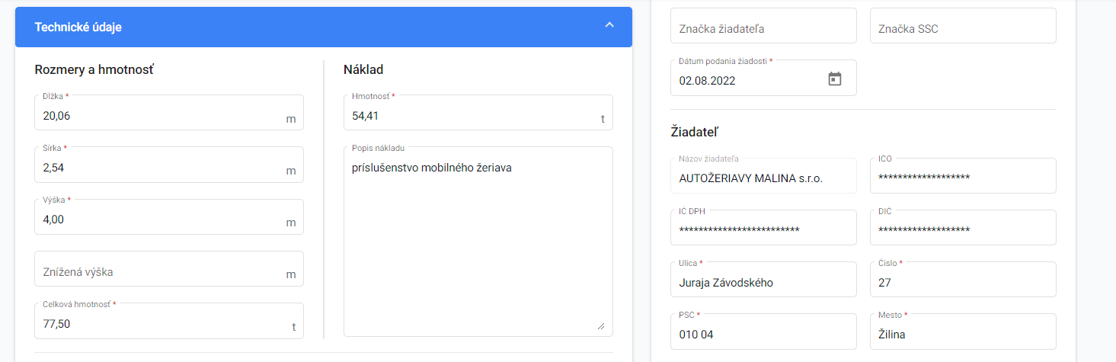1116x362 pixels.
Task: Edit the Mesto city field
Action: coord(963,332)
